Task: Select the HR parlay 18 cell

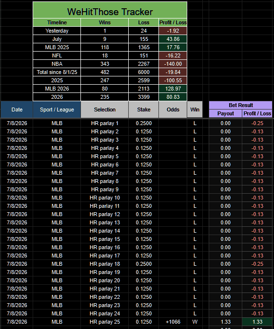Action: point(105,264)
